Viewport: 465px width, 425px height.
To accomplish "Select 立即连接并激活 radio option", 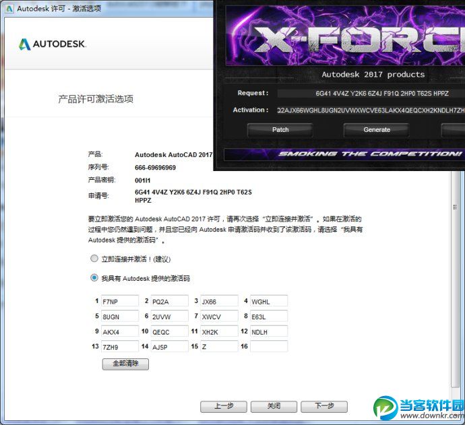I will [x=94, y=259].
